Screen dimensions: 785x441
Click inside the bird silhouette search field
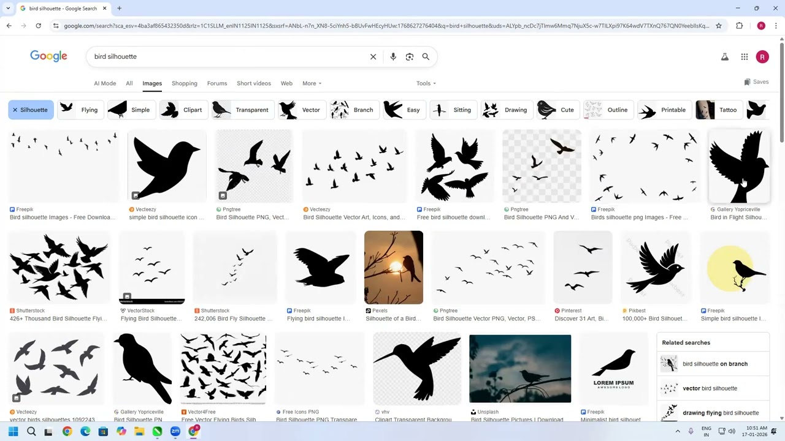[227, 56]
